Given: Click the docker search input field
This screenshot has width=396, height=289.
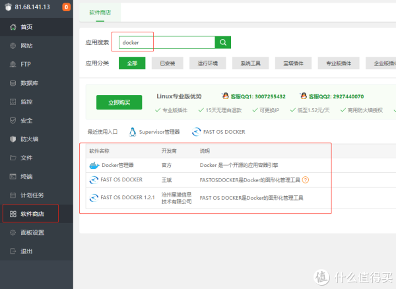Looking at the screenshot, I should click(166, 42).
